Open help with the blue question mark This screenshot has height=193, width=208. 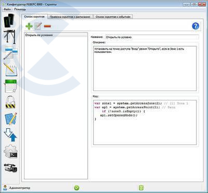[196, 26]
